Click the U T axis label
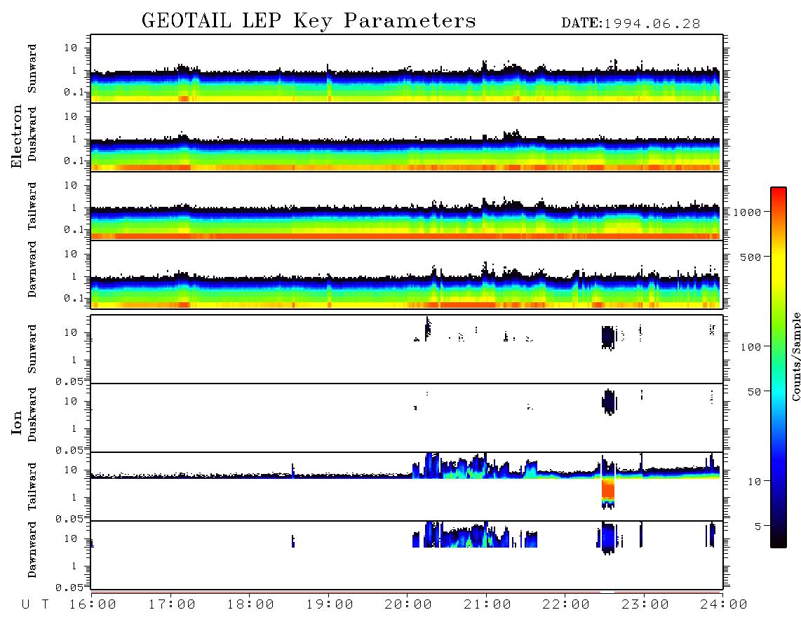The height and width of the screenshot is (617, 801). click(35, 604)
